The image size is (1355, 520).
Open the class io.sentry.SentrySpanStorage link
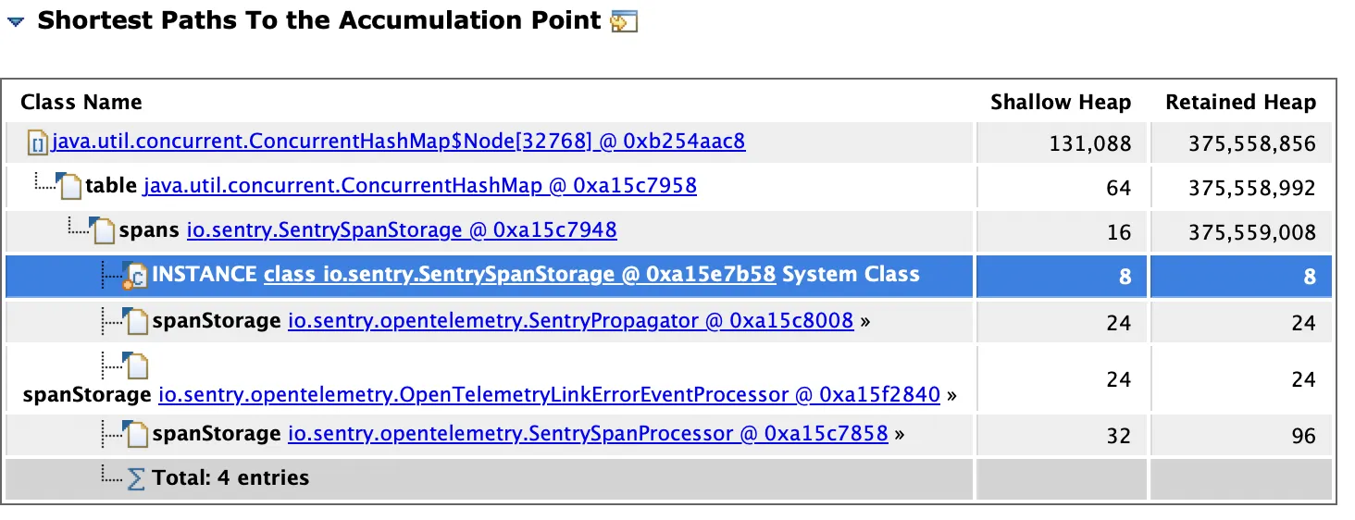click(519, 275)
